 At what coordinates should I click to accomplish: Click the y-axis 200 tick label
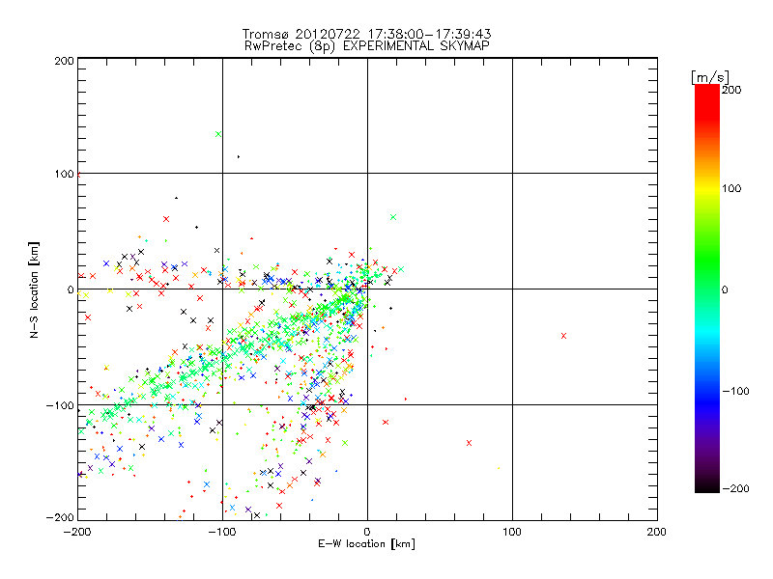point(64,60)
